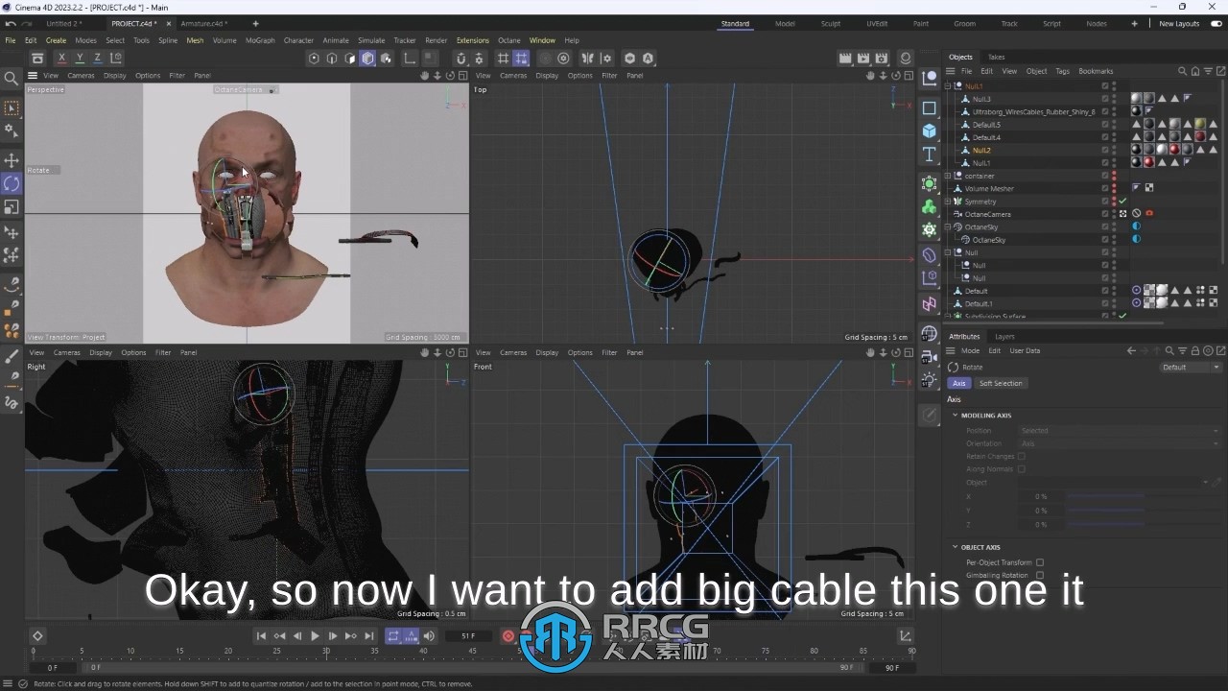Click the Axis button in Attributes

[958, 383]
